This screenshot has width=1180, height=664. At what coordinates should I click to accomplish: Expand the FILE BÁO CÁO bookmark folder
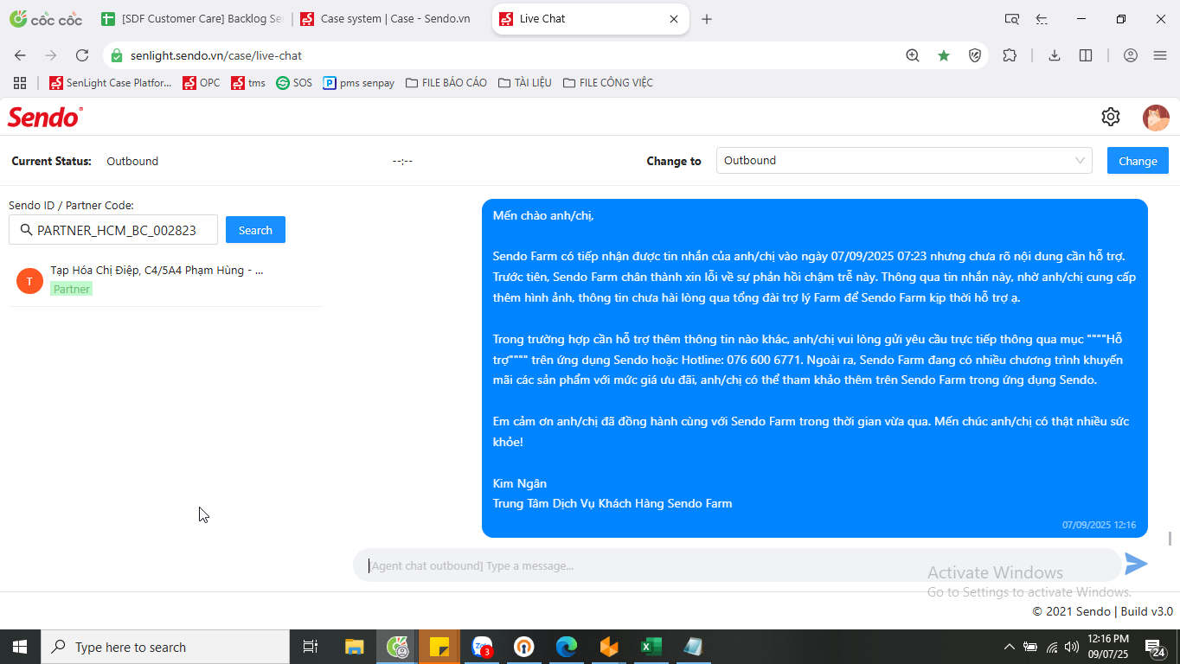446,83
